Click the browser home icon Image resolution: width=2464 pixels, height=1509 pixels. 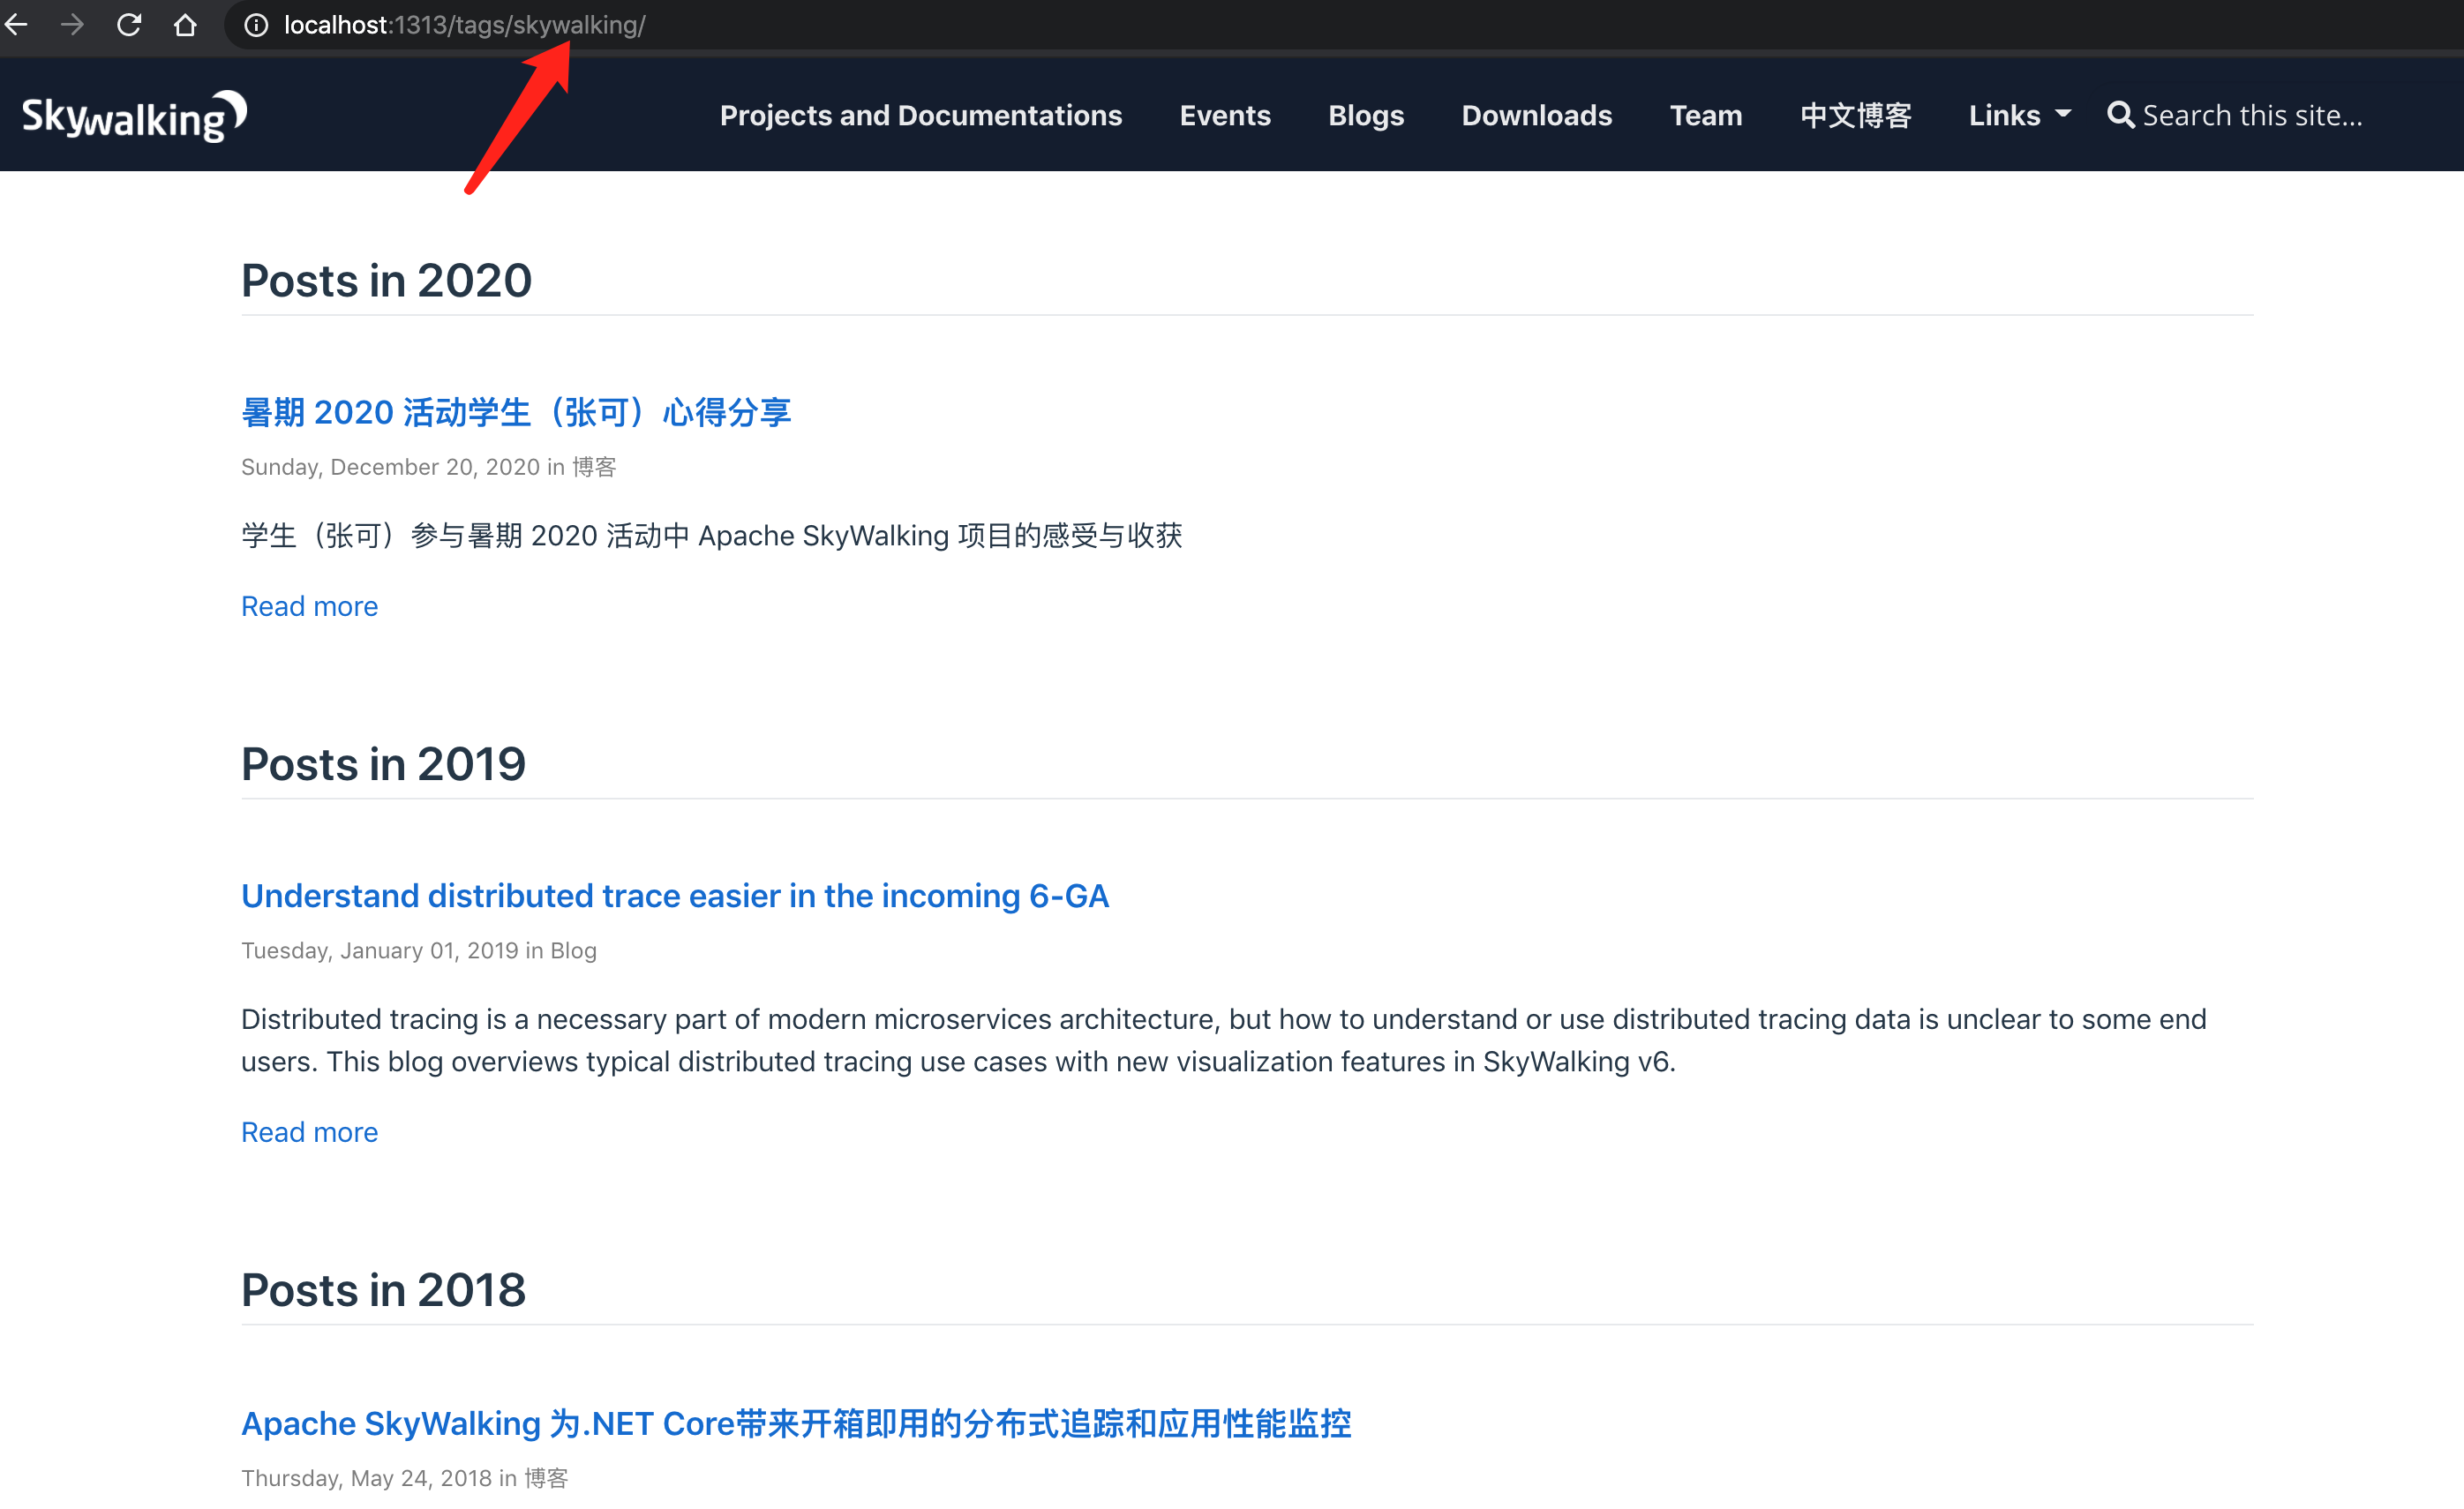[x=185, y=24]
